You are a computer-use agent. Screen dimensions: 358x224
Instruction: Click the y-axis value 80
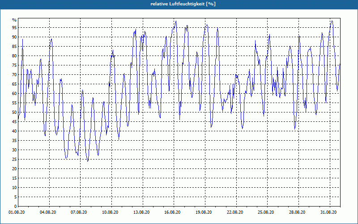[x=14, y=56]
